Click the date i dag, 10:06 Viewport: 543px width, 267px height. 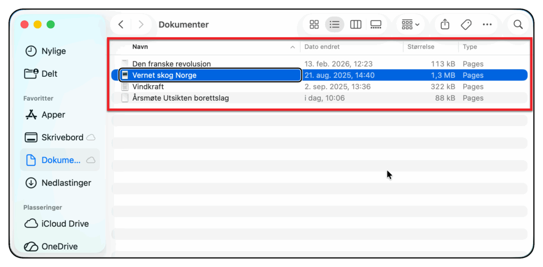coord(325,98)
